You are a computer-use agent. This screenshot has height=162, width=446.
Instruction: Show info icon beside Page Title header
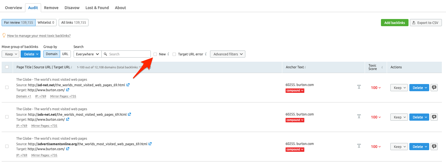[x=72, y=67]
